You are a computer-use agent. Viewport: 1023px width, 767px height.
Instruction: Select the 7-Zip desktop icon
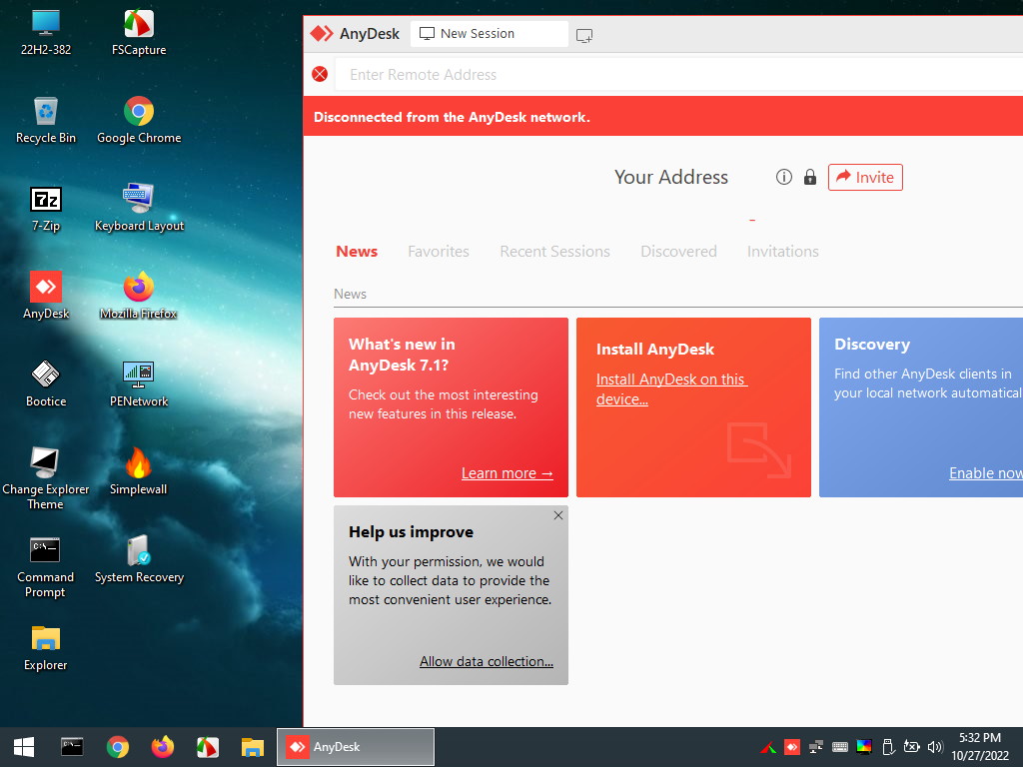click(46, 209)
